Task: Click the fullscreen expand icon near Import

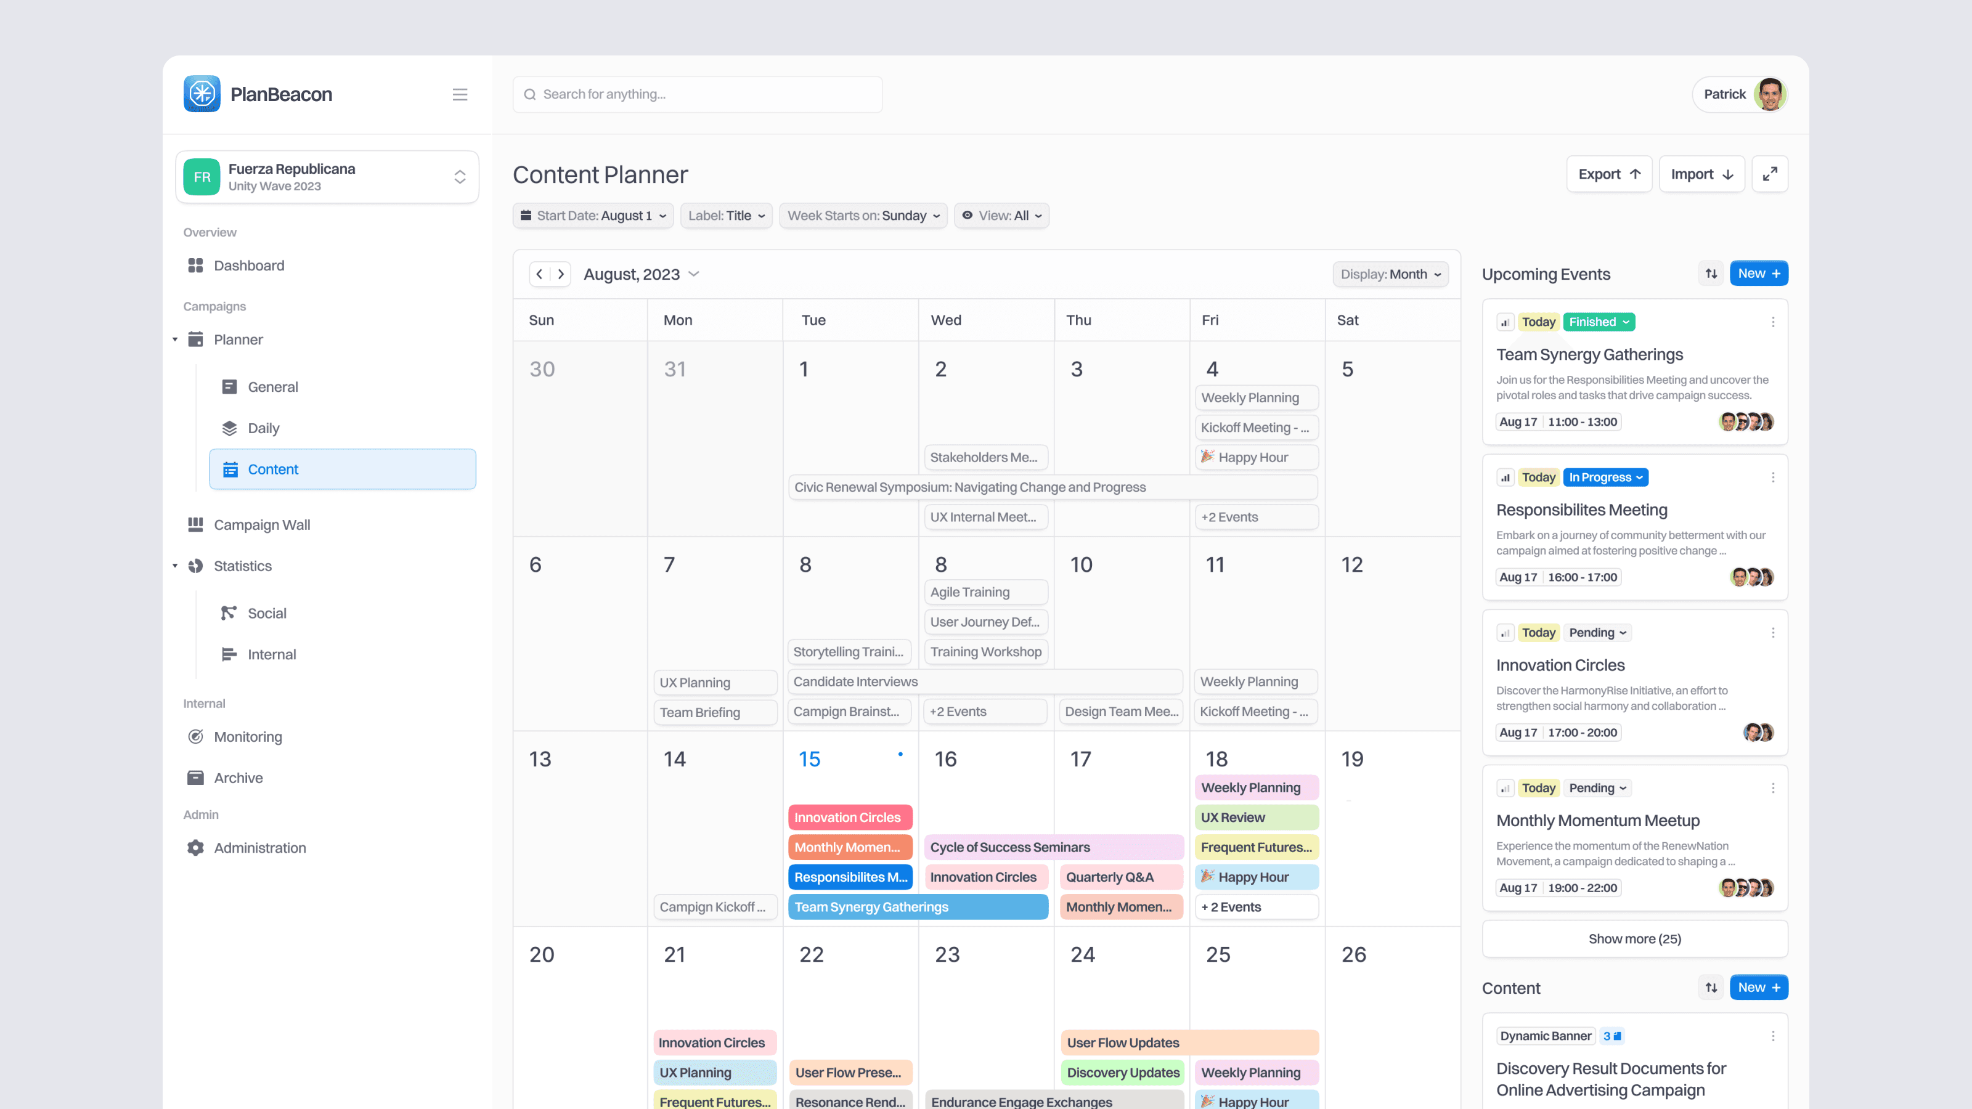Action: [1770, 174]
